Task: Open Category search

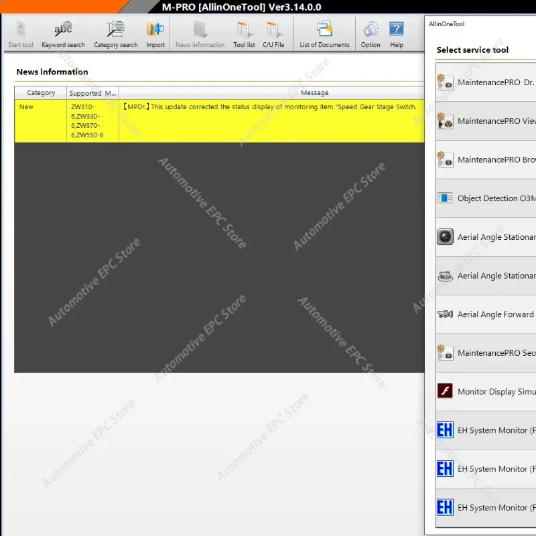Action: pos(115,33)
